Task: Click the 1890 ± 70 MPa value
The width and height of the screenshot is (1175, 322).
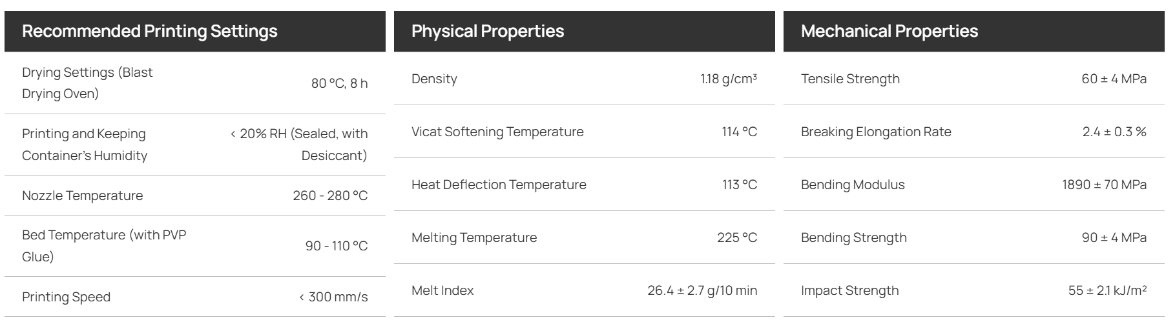Action: [1105, 185]
